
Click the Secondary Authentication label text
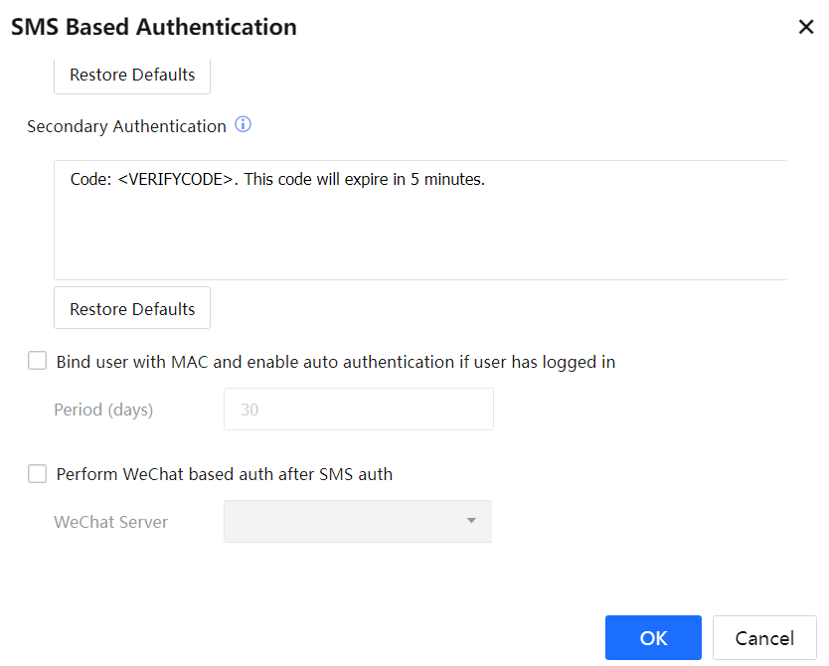click(x=126, y=126)
